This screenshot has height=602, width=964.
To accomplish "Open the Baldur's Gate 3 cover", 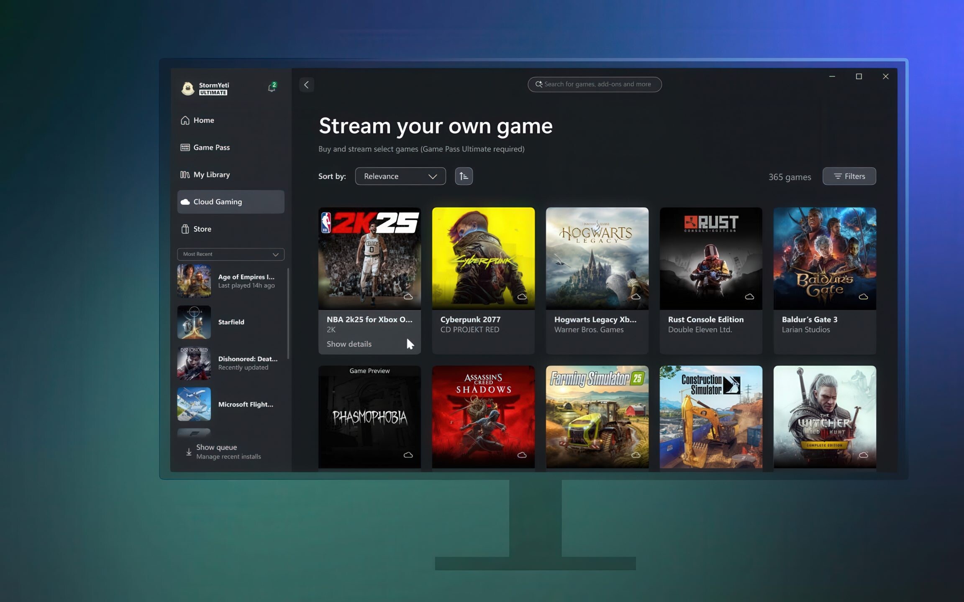I will click(x=825, y=259).
